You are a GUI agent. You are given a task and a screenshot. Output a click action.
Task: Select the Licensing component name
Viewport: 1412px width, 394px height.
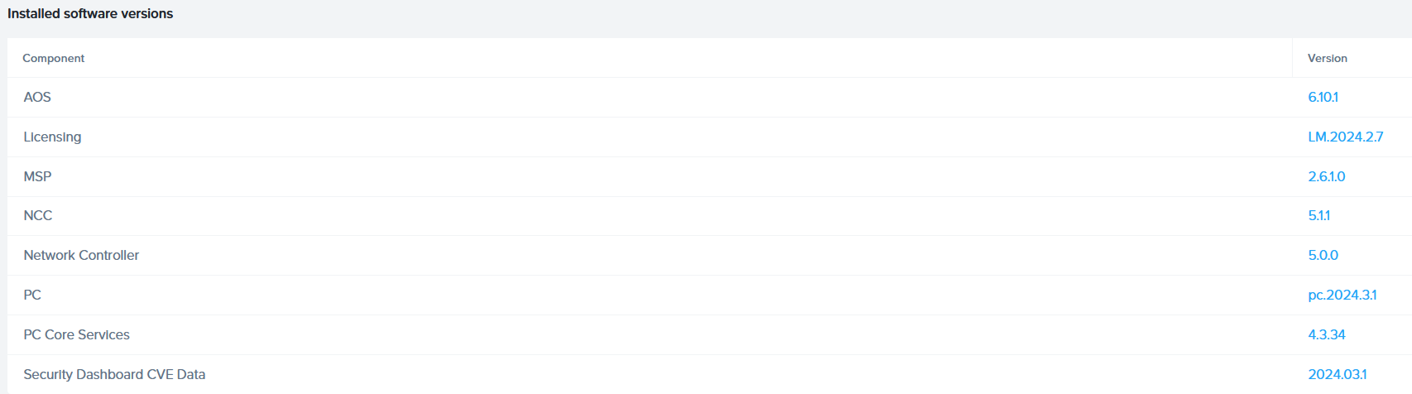pyautogui.click(x=52, y=137)
